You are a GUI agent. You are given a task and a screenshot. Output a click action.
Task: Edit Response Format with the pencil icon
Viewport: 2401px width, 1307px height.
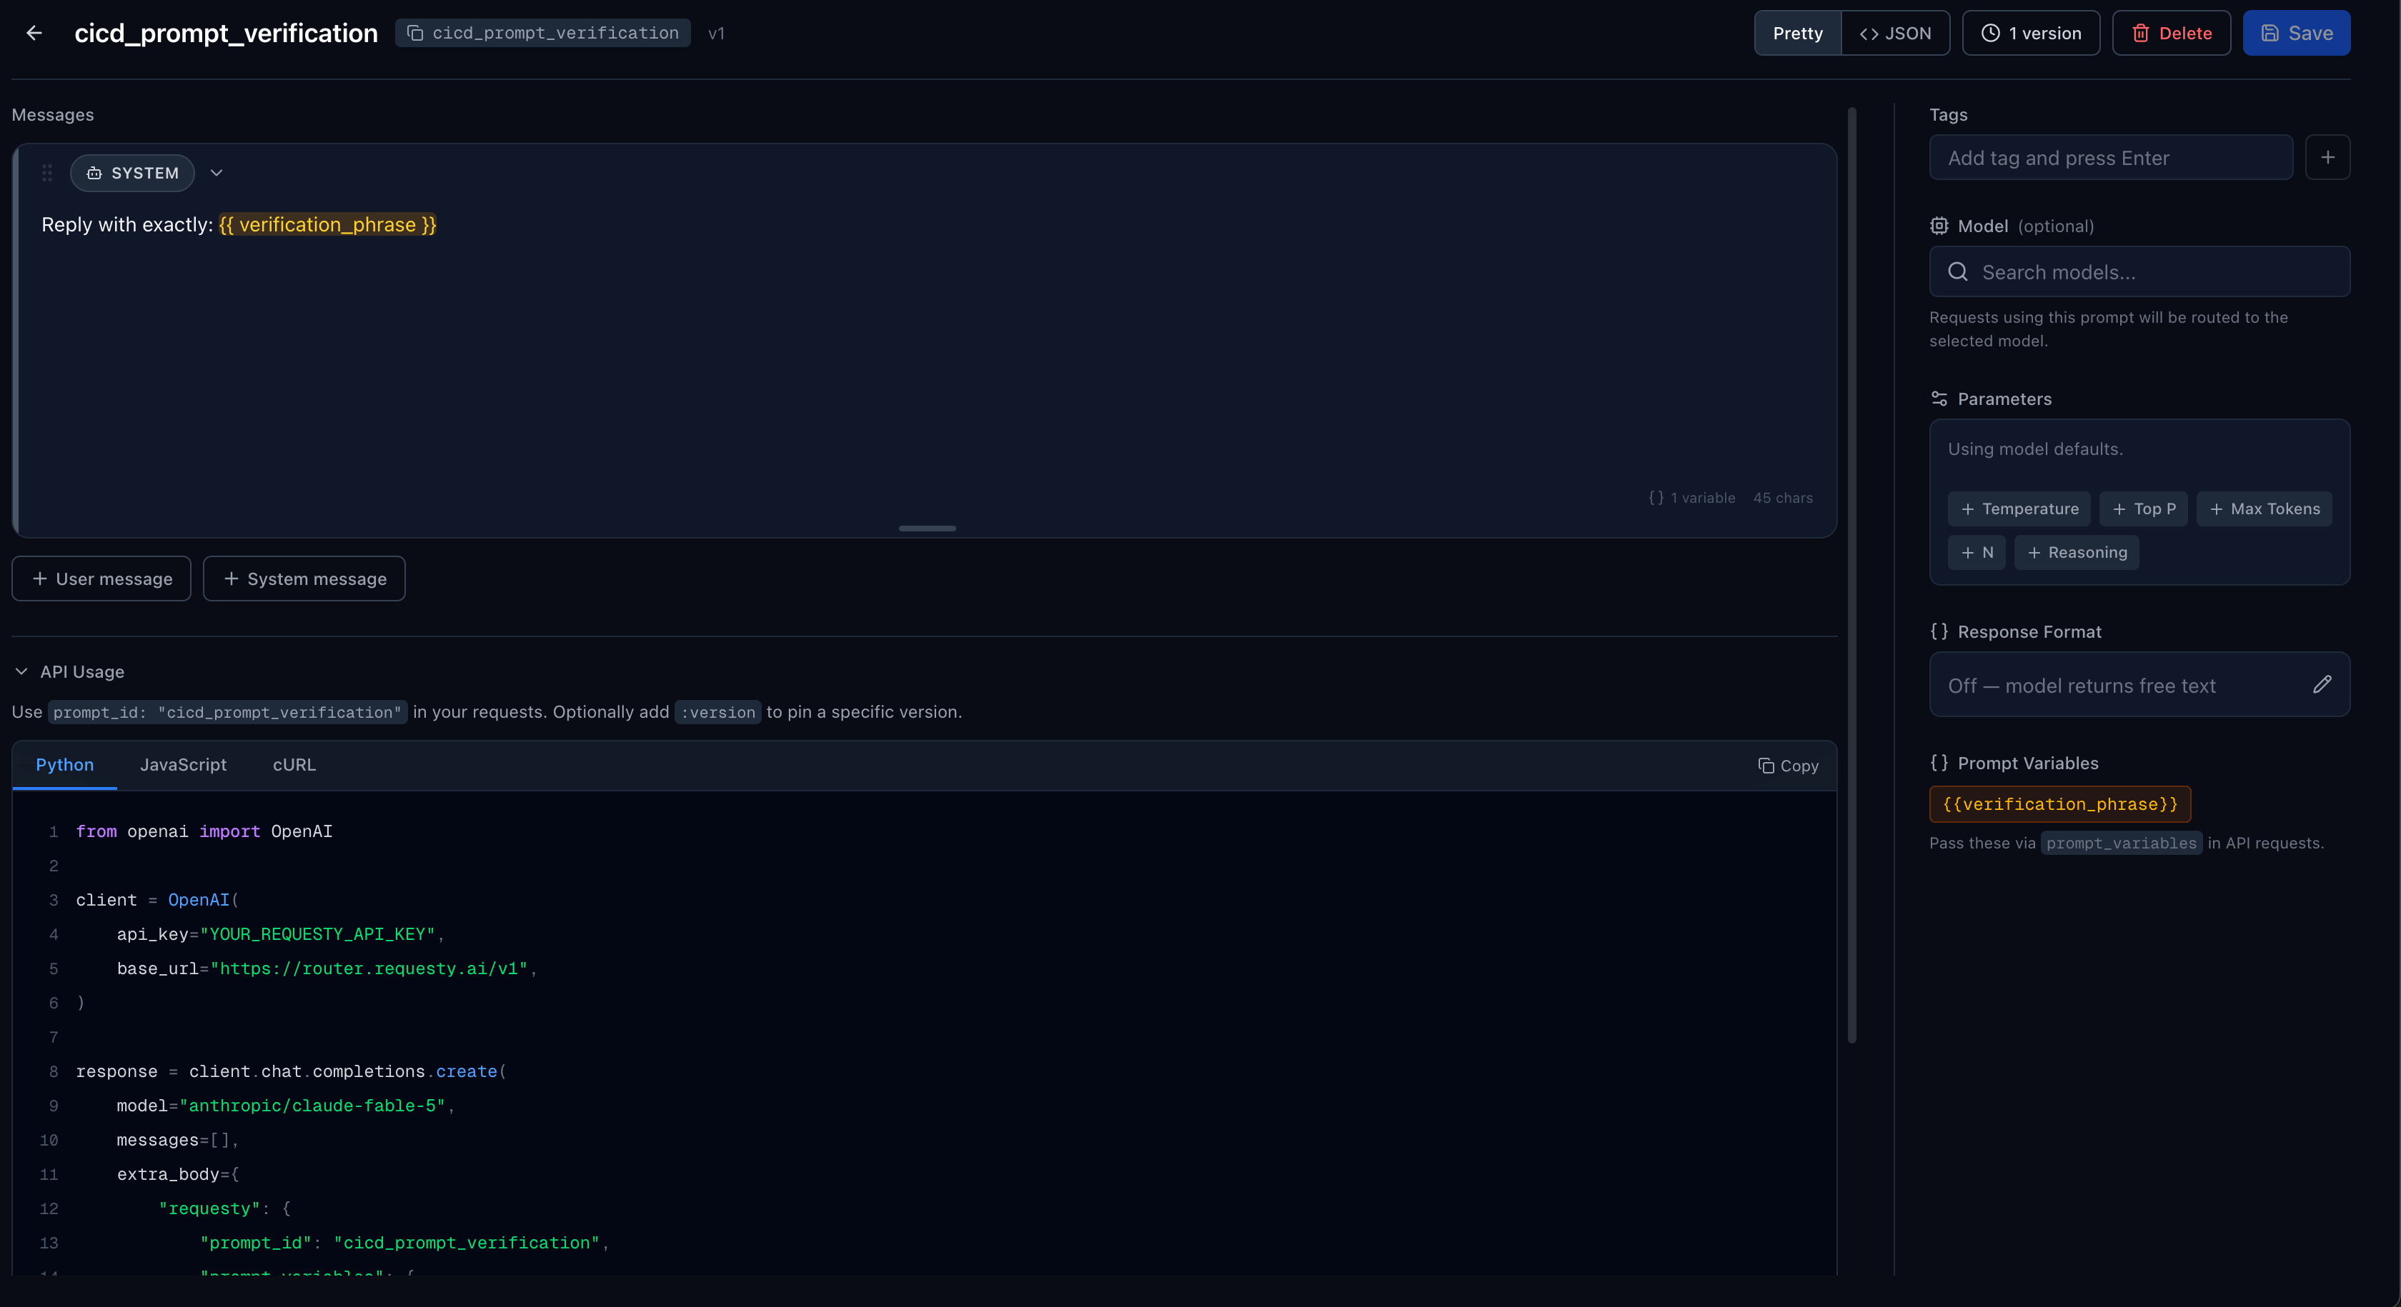[2322, 685]
